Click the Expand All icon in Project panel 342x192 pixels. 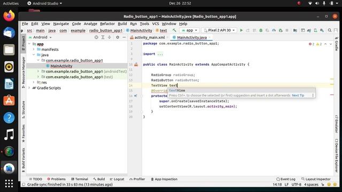tap(103, 37)
